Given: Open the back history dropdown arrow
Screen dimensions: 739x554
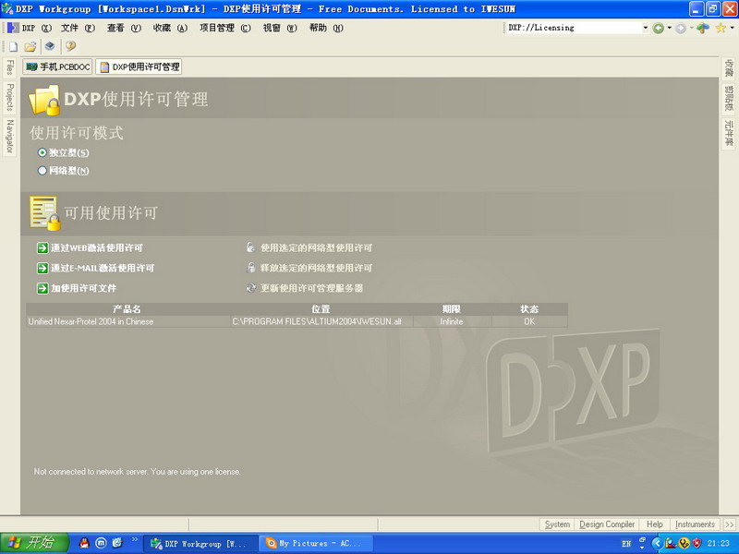Looking at the screenshot, I should (x=669, y=28).
